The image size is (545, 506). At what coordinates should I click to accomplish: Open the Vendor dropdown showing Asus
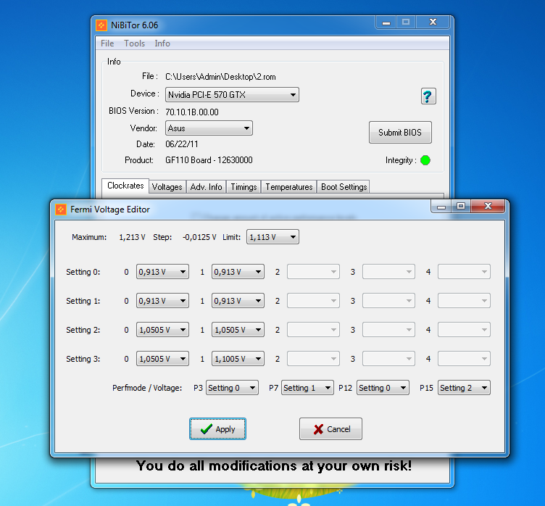click(x=208, y=128)
